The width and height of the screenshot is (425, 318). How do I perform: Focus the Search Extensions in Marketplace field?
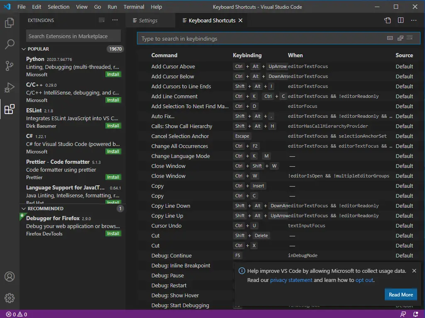pyautogui.click(x=73, y=36)
